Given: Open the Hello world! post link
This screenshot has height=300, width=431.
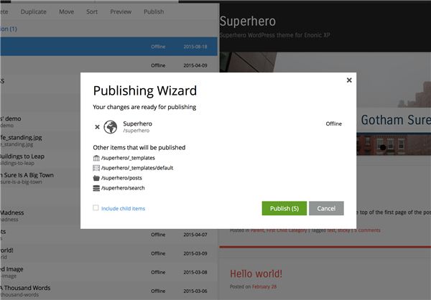Looking at the screenshot, I should [x=256, y=273].
